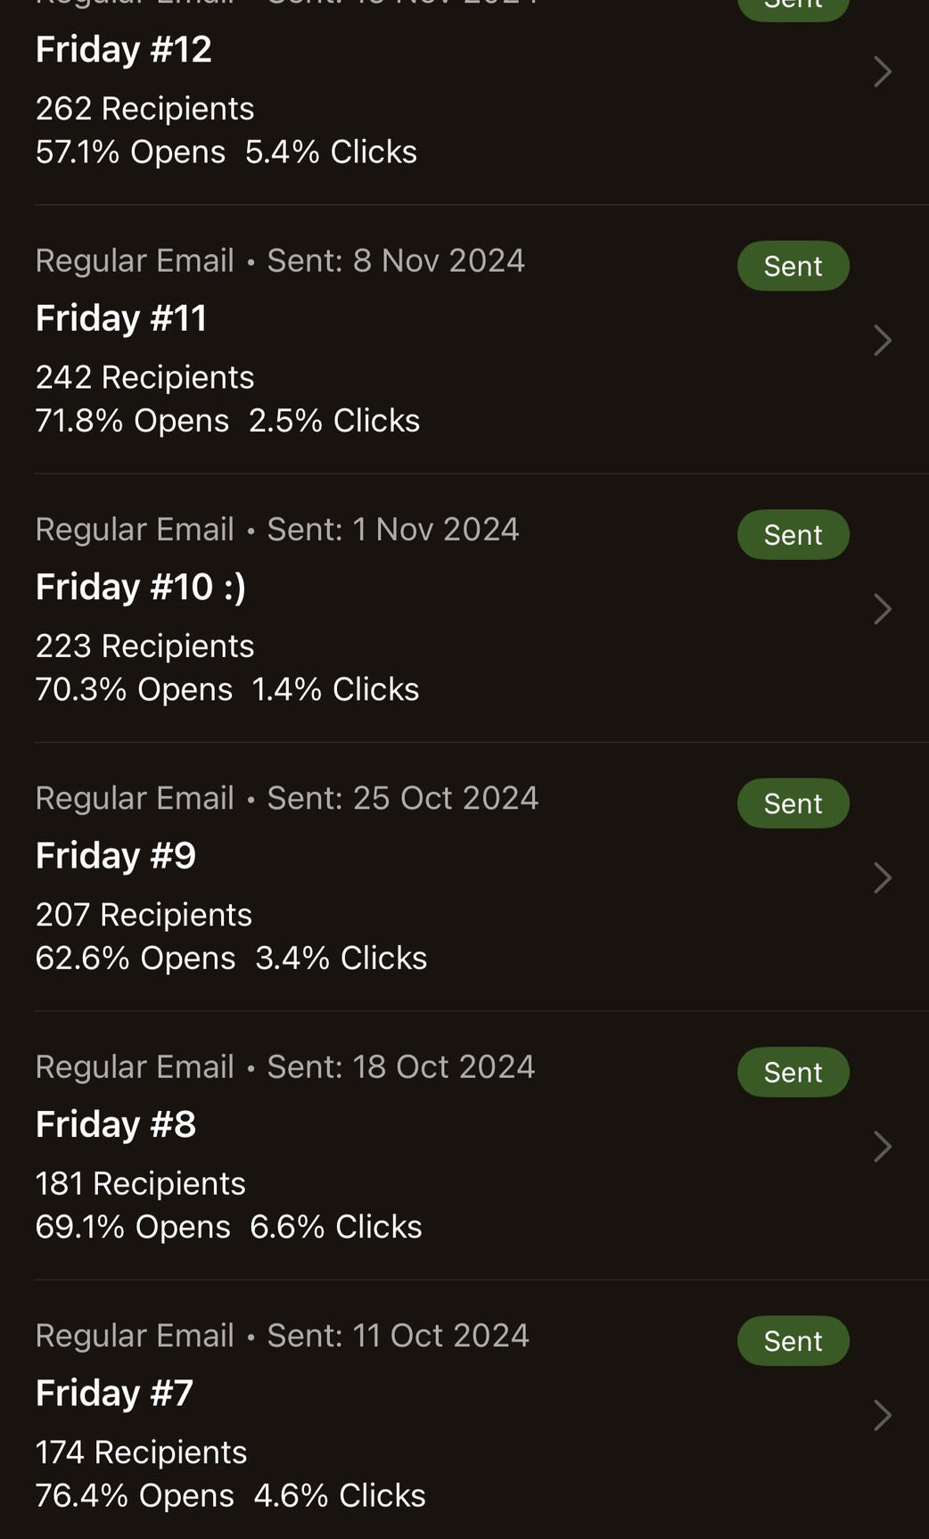Screen dimensions: 929x1539
Task: Tap 242 Recipients on Friday #11
Action: click(x=144, y=377)
